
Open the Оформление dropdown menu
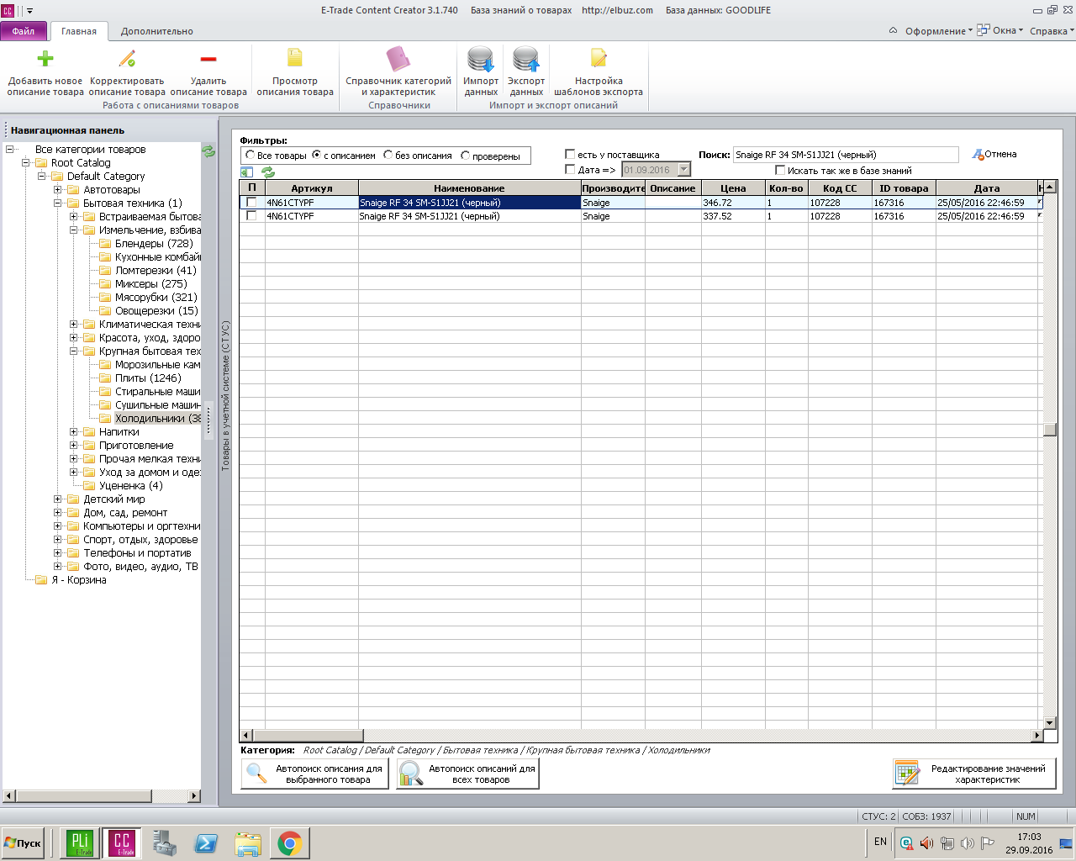[x=938, y=31]
